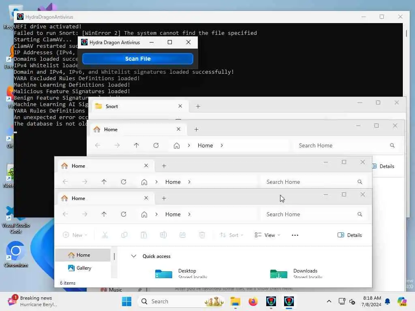
Task: Refresh the rear Home window
Action: [x=156, y=145]
